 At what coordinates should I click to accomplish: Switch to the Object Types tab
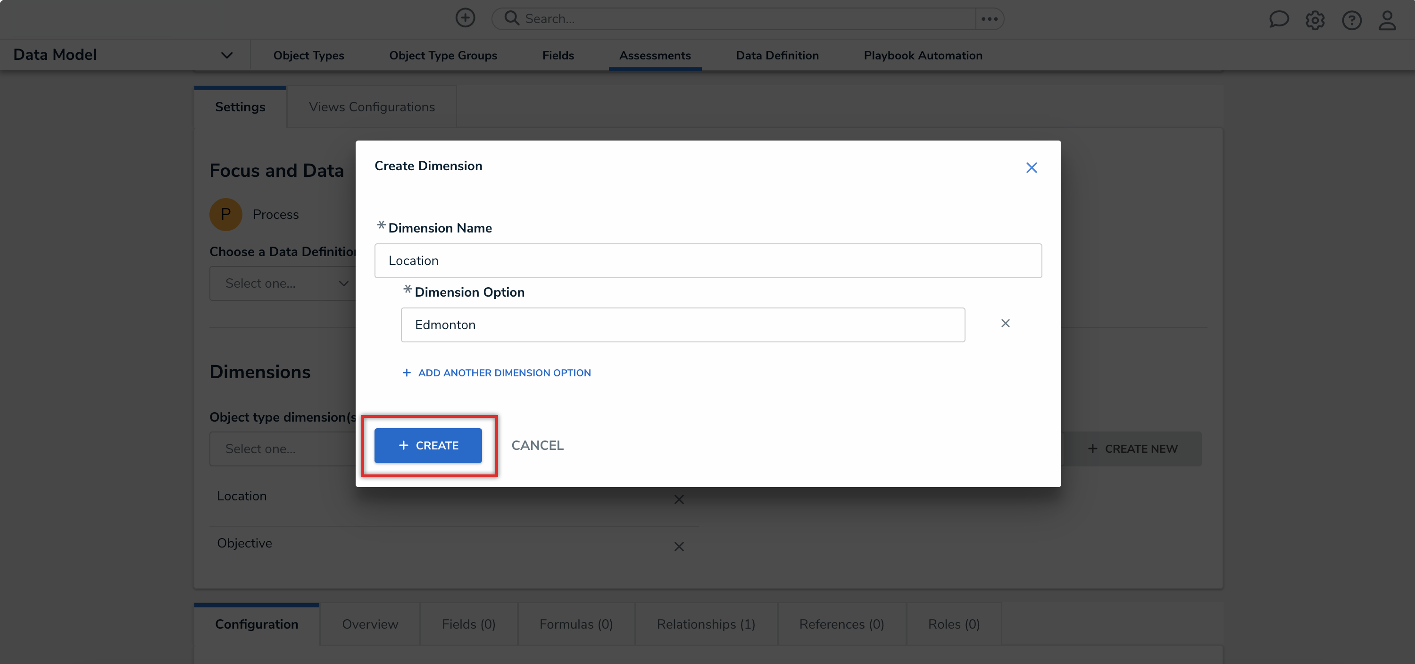pos(308,56)
